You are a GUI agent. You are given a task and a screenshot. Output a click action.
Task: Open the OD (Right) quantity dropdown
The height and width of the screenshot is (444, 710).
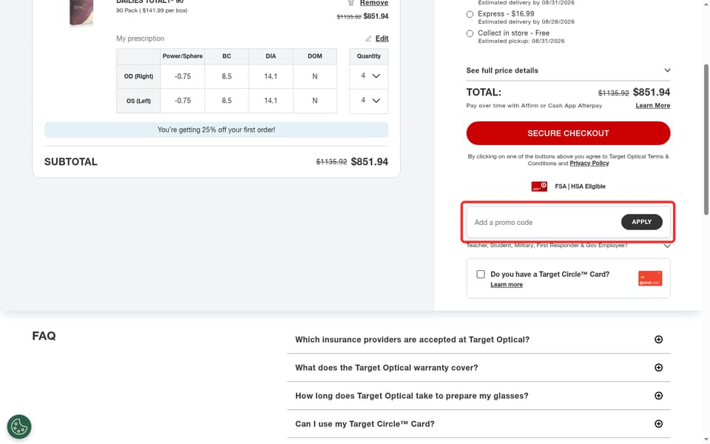point(368,76)
